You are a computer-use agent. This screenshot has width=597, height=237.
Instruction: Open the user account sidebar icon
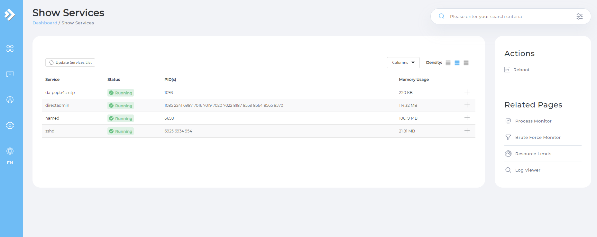point(10,100)
